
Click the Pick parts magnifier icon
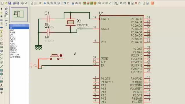coord(99,3)
